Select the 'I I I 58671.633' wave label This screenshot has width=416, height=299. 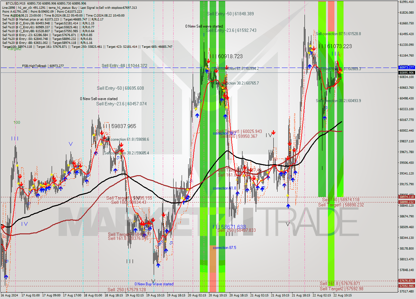coord(229,227)
